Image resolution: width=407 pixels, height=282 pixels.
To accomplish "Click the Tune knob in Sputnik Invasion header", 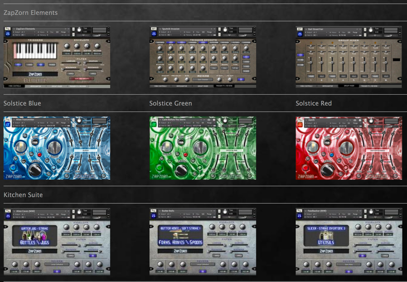I will (x=226, y=30).
